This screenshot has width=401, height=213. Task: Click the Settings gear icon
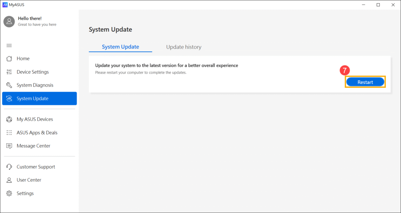click(x=9, y=193)
